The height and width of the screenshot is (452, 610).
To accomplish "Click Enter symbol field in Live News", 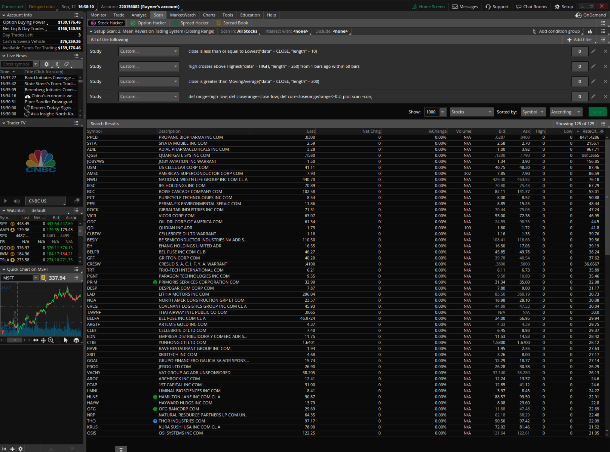I will point(16,64).
